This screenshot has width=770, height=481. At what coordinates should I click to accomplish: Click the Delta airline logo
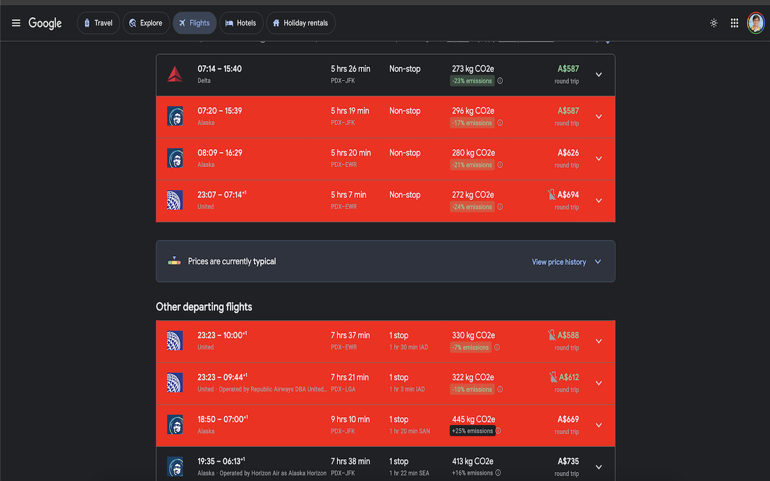tap(175, 74)
